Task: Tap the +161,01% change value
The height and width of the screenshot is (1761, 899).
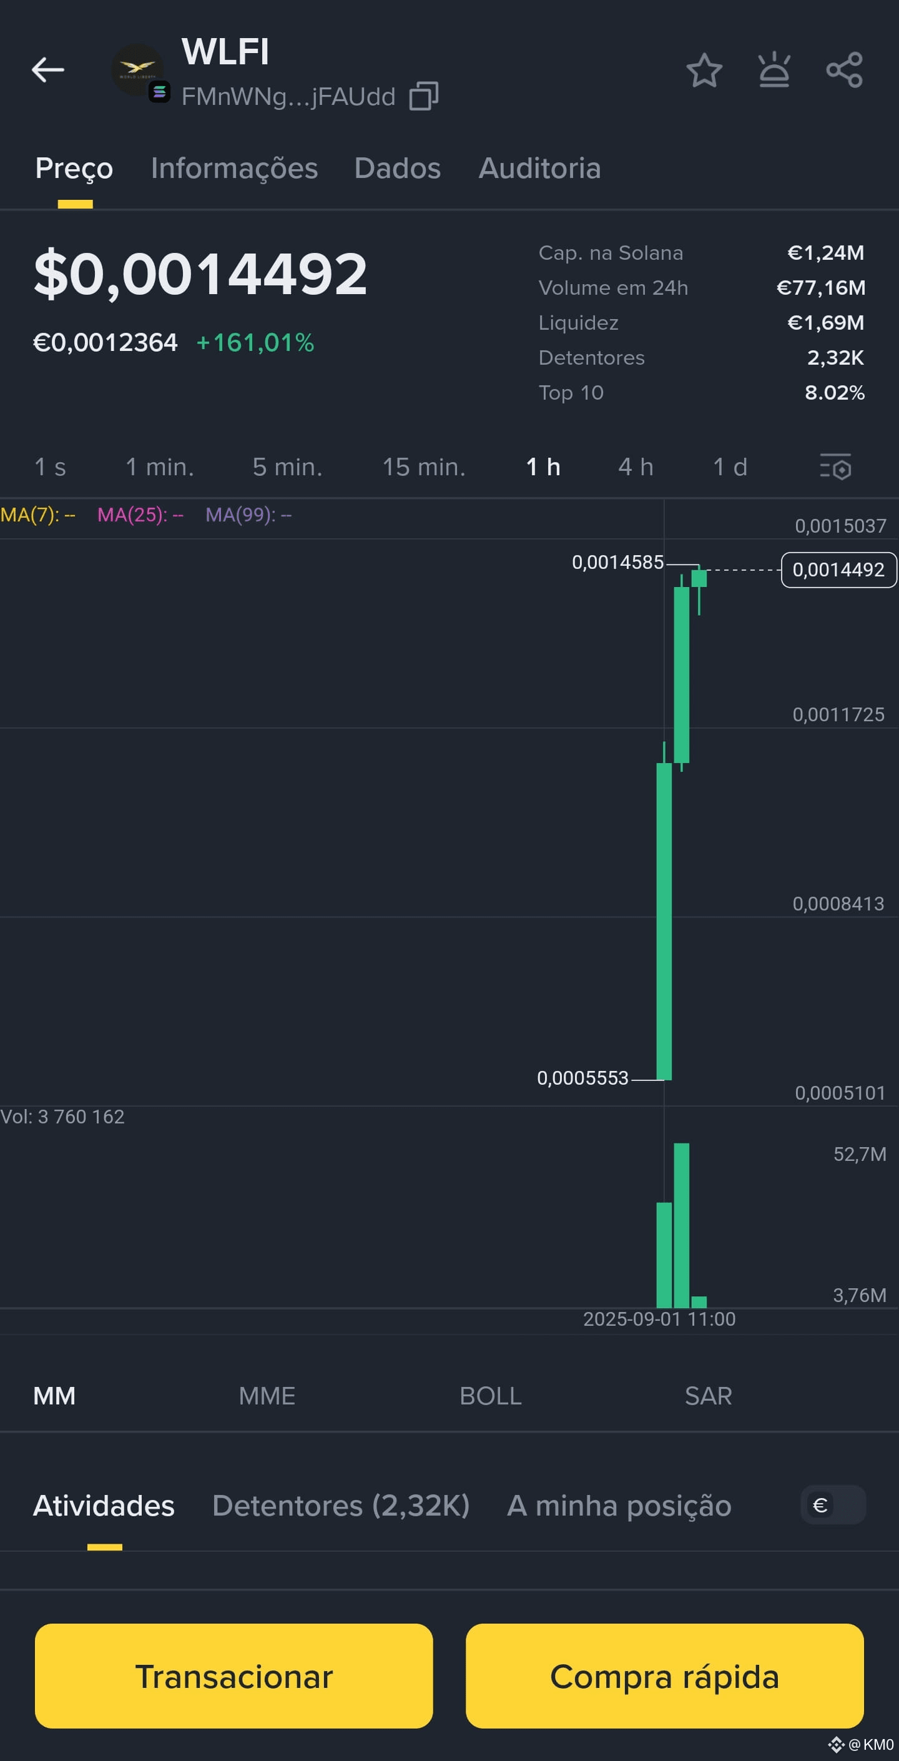Action: click(x=255, y=342)
